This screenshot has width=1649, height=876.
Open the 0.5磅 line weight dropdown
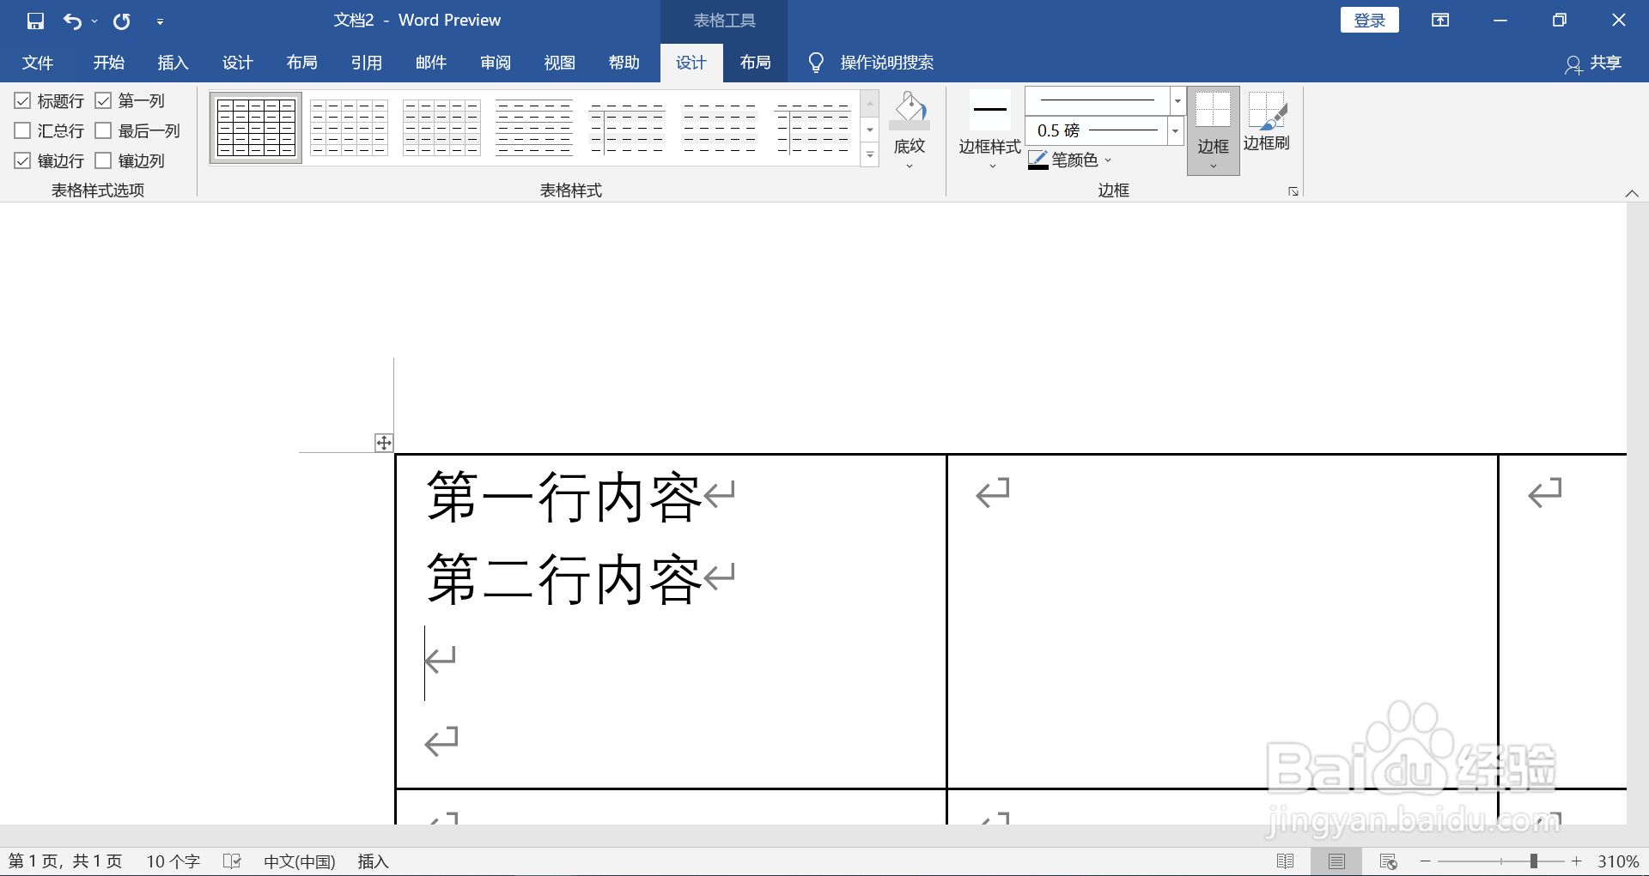click(1174, 130)
